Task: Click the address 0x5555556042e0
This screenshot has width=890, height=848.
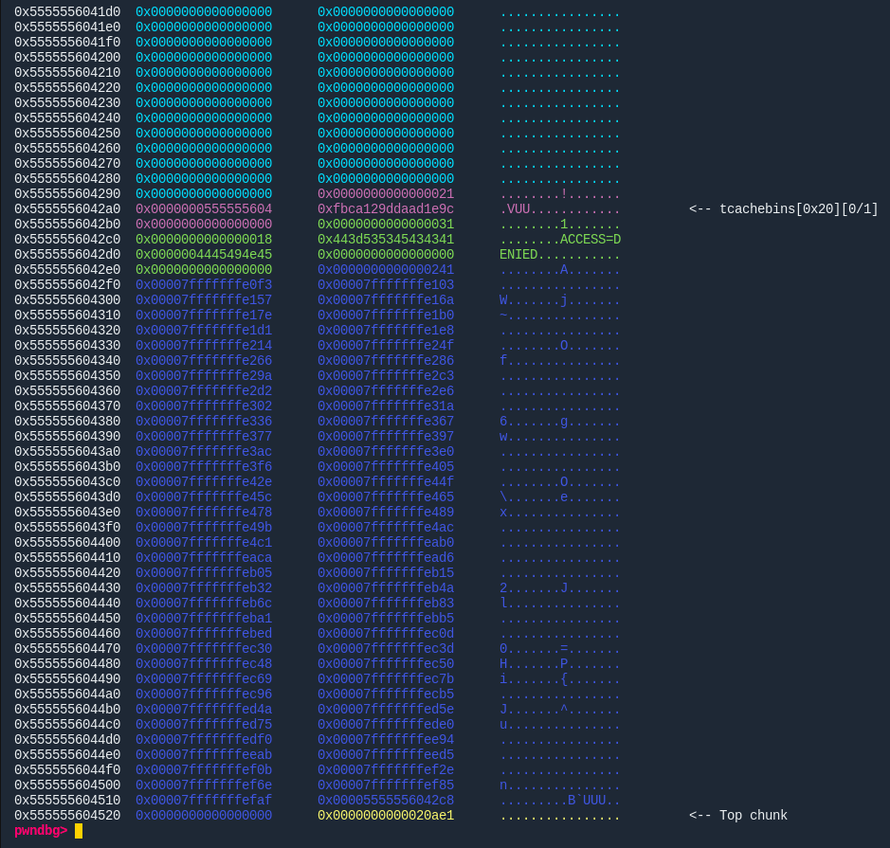Action: coord(67,269)
